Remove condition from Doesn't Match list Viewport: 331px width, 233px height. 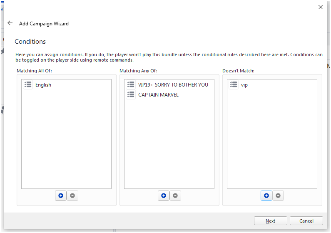278,196
